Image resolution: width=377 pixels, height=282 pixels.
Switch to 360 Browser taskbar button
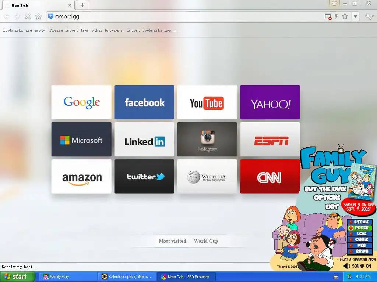click(186, 276)
